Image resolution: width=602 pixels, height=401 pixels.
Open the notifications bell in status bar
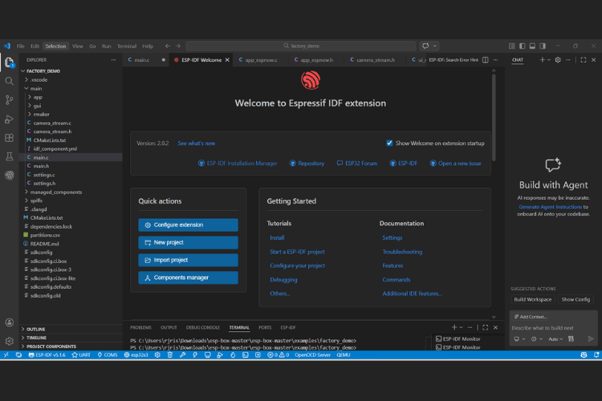596,355
